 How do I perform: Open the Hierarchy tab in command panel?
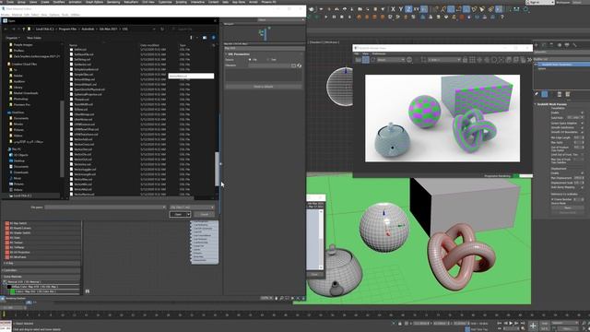tap(551, 45)
